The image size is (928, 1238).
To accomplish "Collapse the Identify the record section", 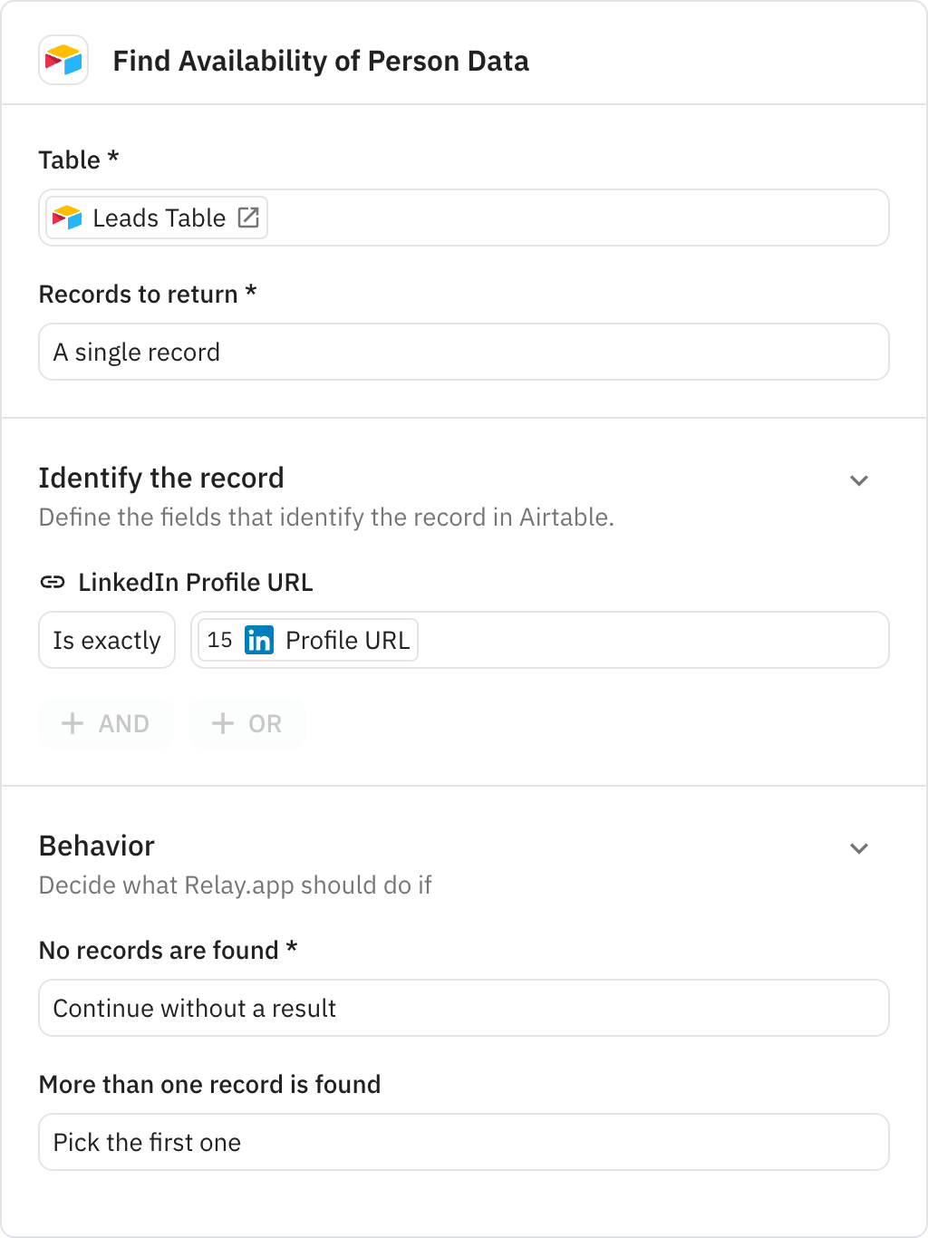I will (x=859, y=479).
